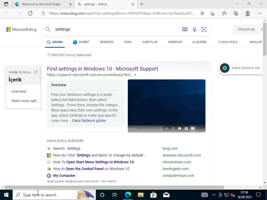Click the horizontal scrollbar thumb
Viewport: 267px width, 200px height.
114,187
